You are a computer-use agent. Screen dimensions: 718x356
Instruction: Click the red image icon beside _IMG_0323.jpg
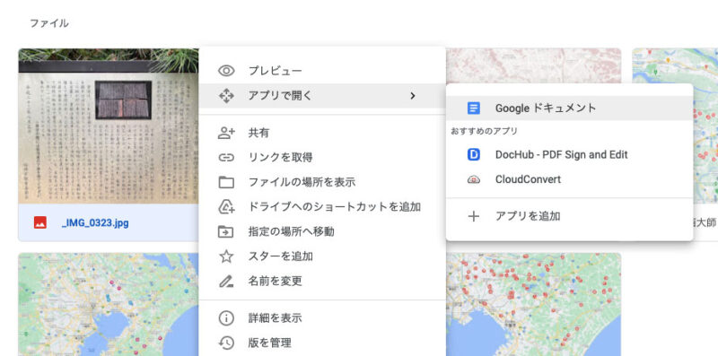pyautogui.click(x=40, y=223)
